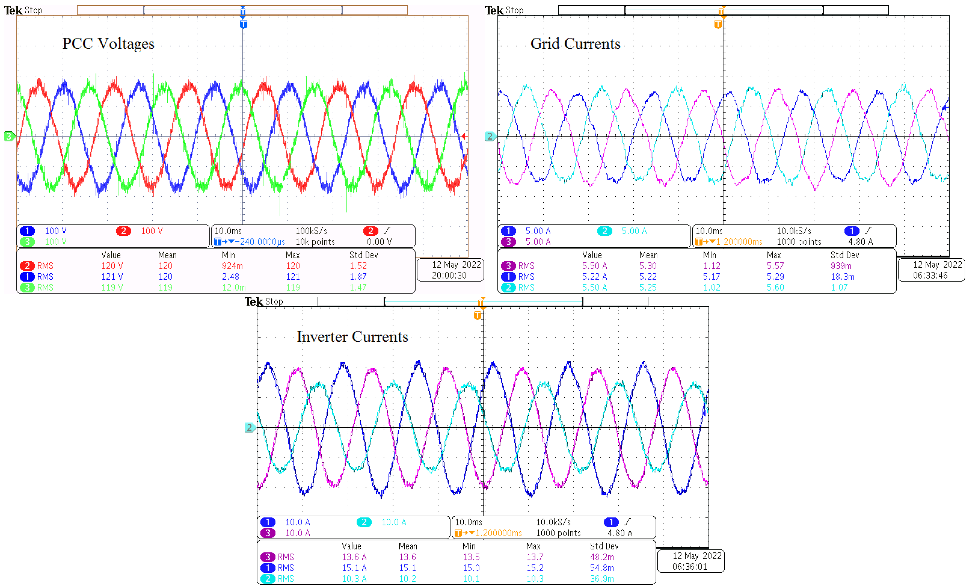The image size is (968, 588).
Task: Click the Inverter Currents title label
Action: [x=352, y=337]
